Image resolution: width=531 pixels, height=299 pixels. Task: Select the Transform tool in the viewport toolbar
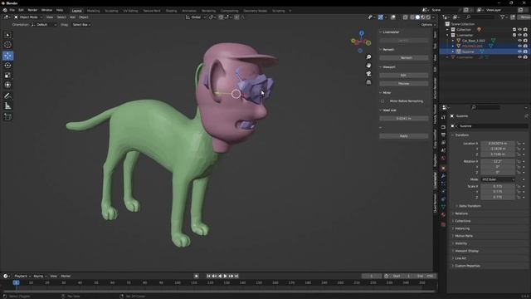7,85
